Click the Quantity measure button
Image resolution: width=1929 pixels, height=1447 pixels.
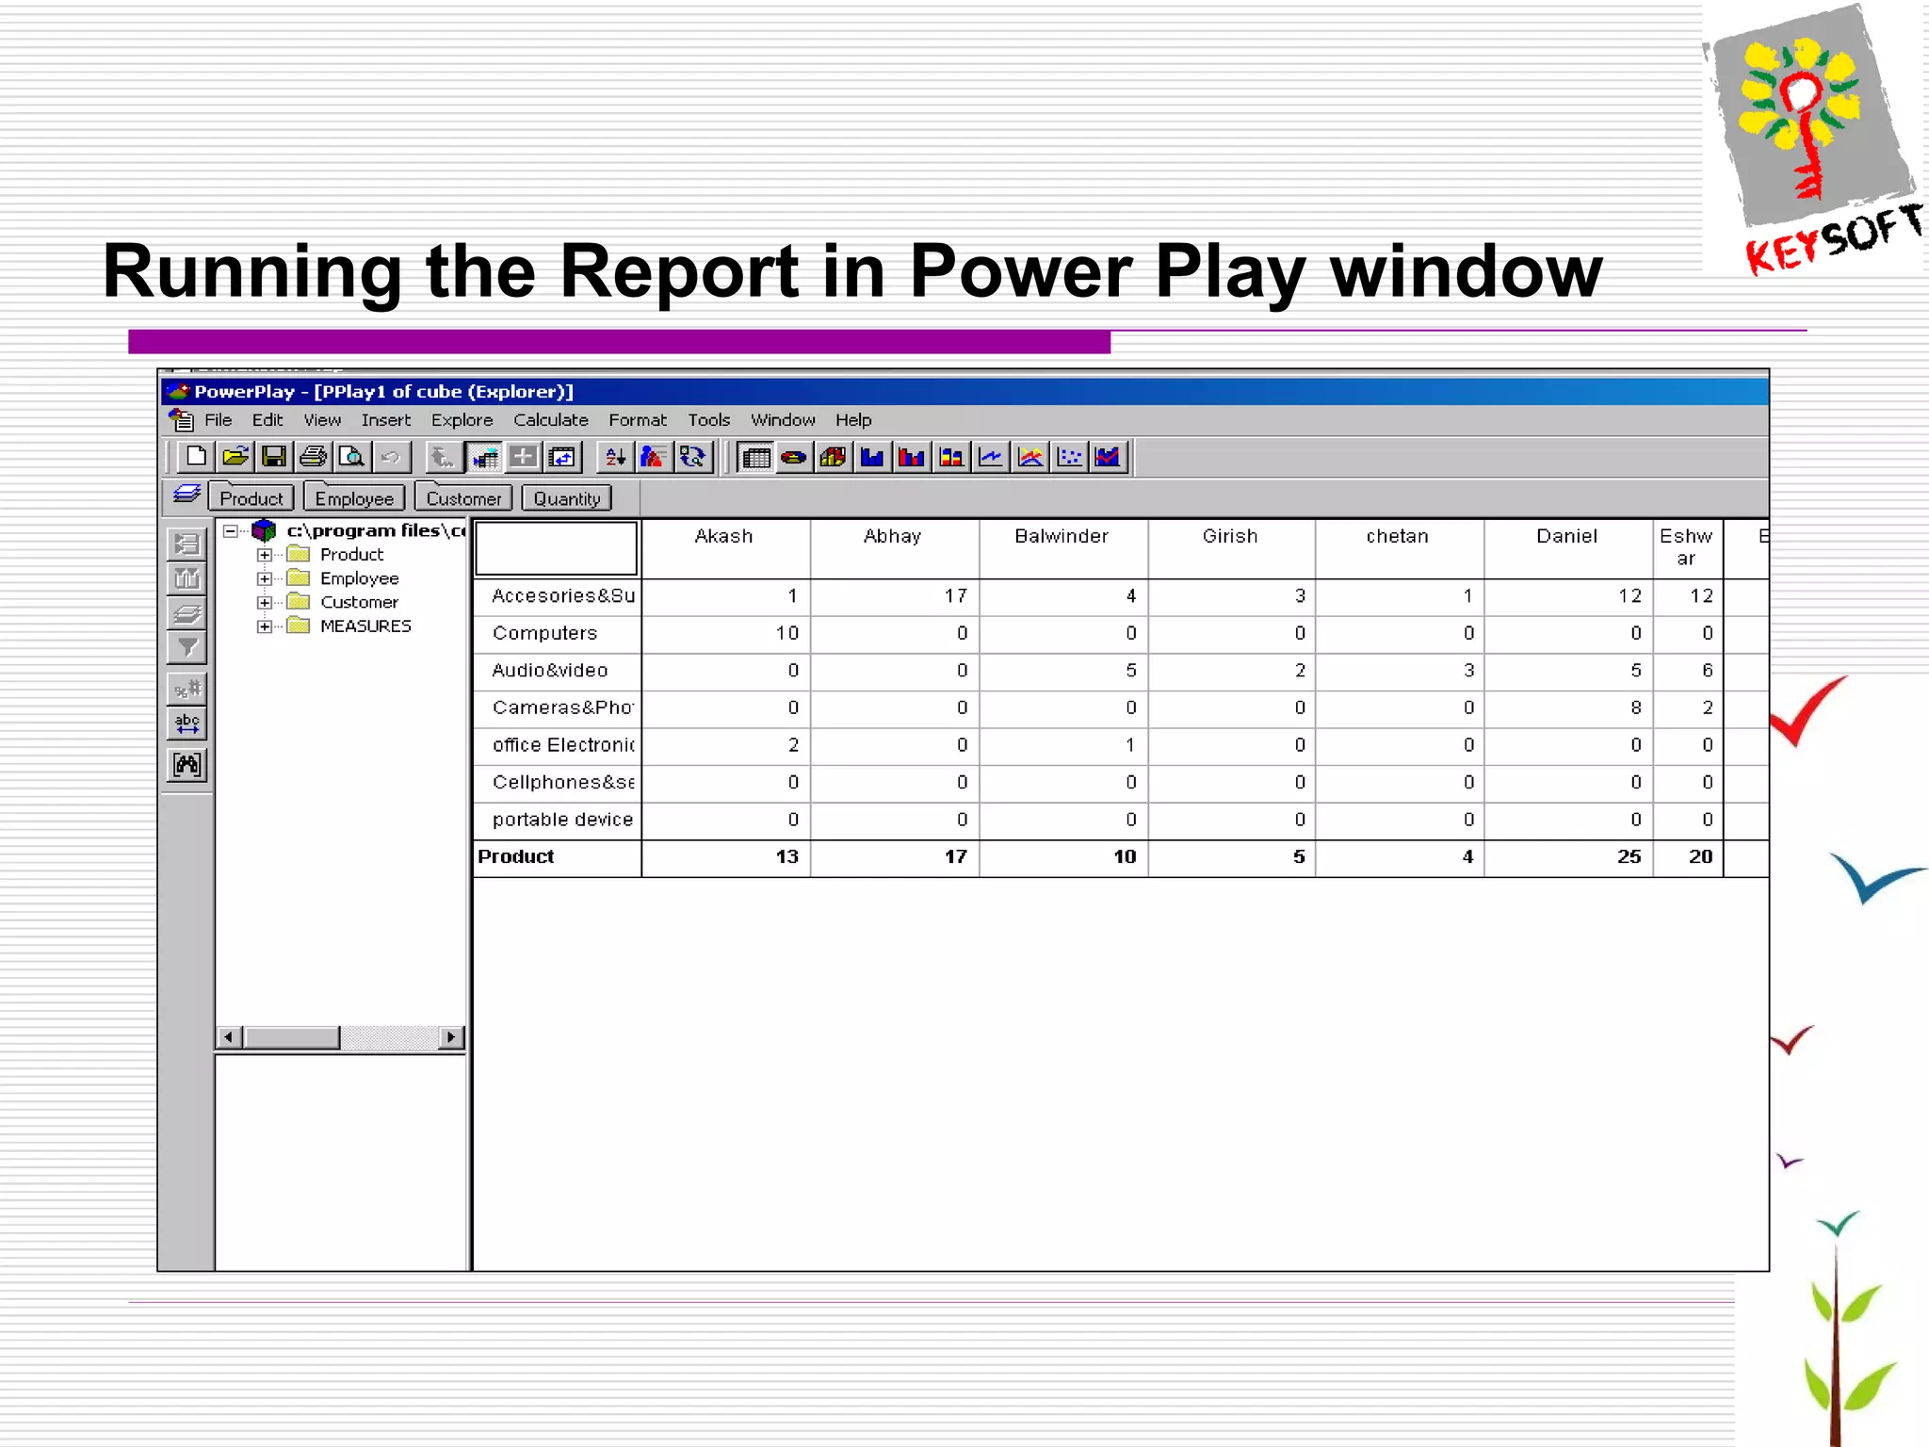(567, 498)
